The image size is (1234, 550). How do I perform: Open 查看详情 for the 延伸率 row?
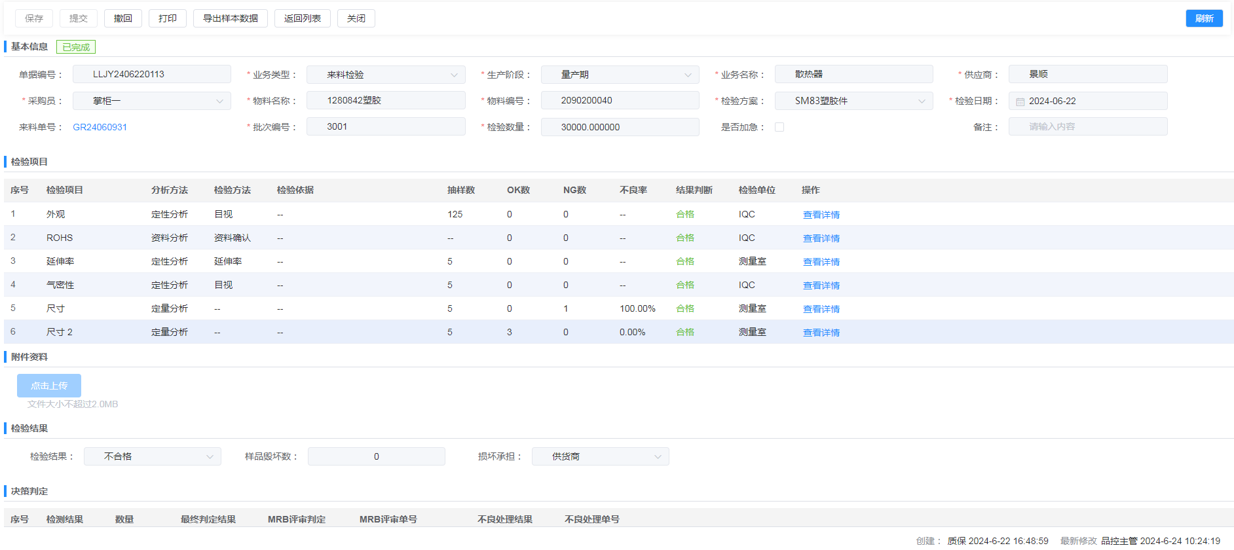pyautogui.click(x=821, y=262)
